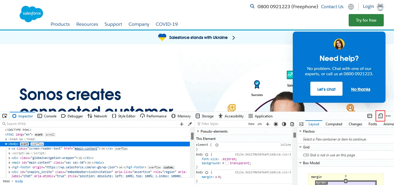
Task: Click selector highlighter for body margin rule
Action: point(207,172)
